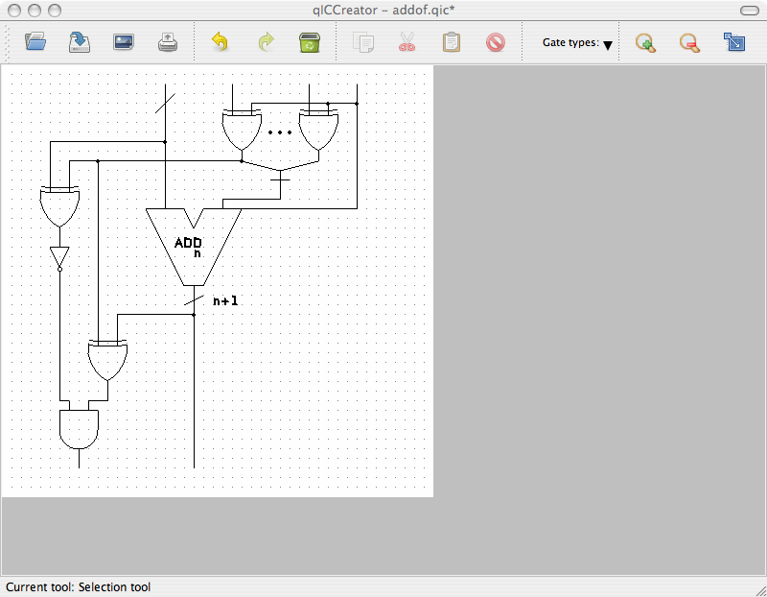767x597 pixels.
Task: Copy selection using copy icon
Action: point(363,42)
